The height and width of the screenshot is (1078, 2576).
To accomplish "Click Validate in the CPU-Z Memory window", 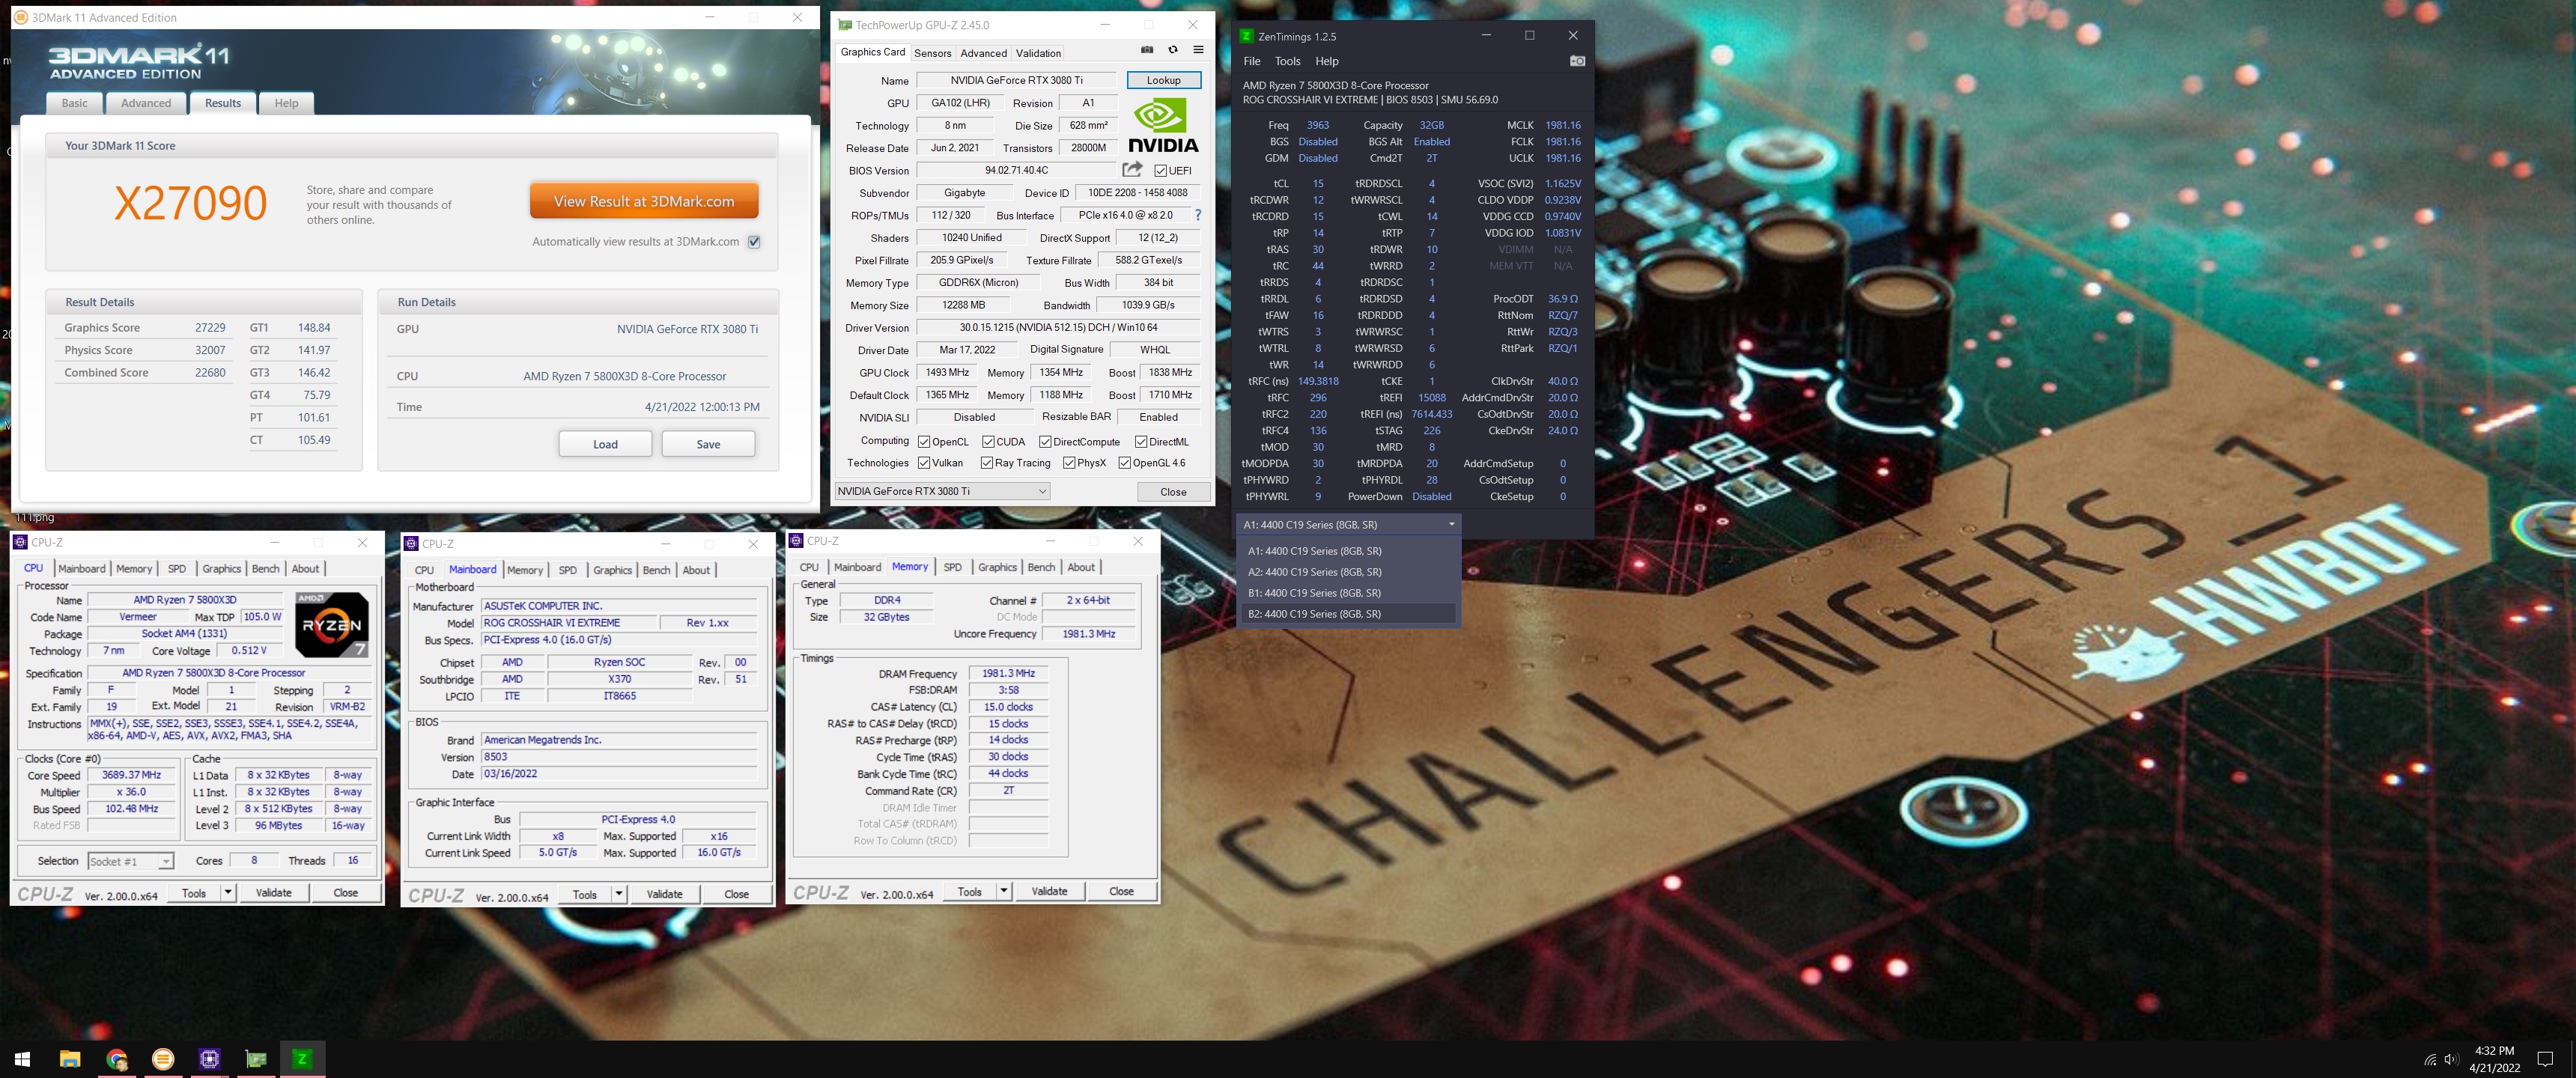I will (1049, 891).
